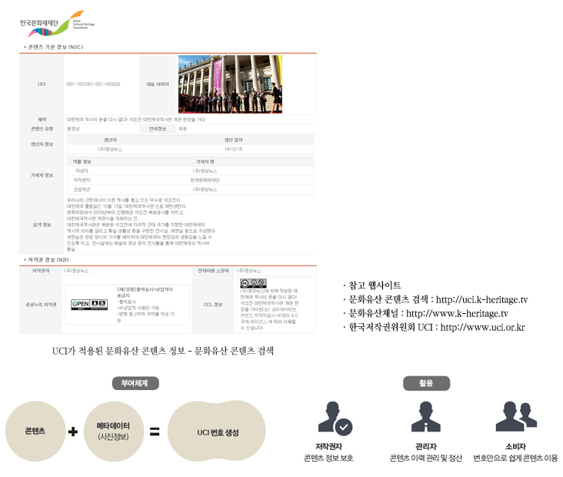This screenshot has height=477, width=563.
Task: Click the 역할 정보 column header
Action: (x=82, y=162)
